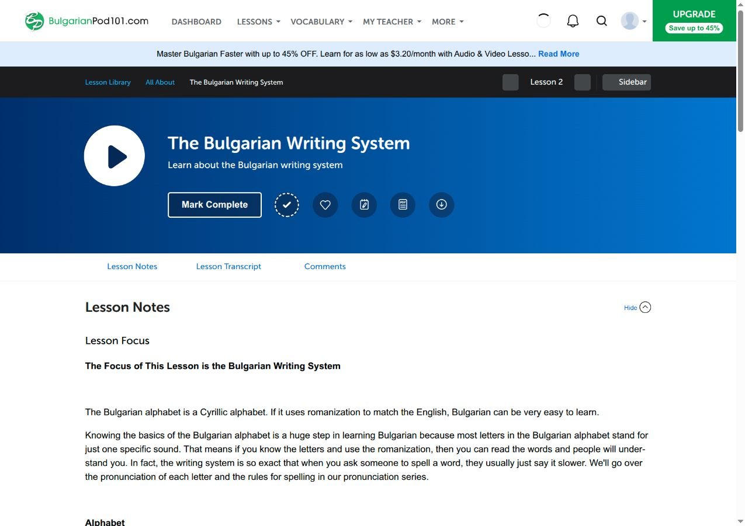Expand the Lessons menu

click(x=258, y=22)
